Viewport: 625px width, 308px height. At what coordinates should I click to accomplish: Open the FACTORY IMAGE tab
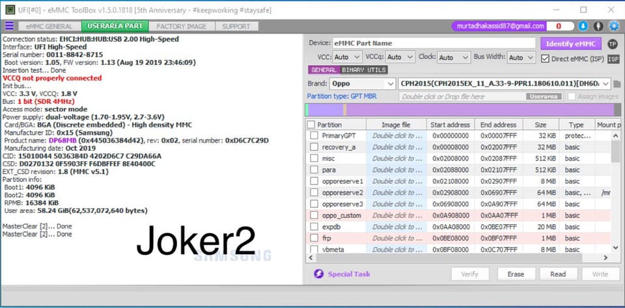(x=182, y=26)
